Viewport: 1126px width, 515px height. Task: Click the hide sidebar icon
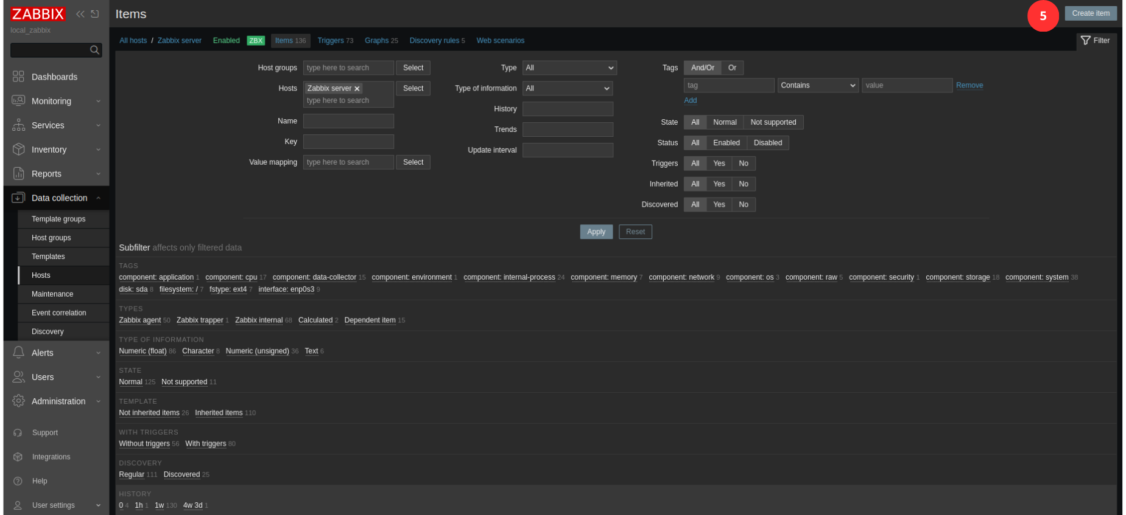click(95, 14)
